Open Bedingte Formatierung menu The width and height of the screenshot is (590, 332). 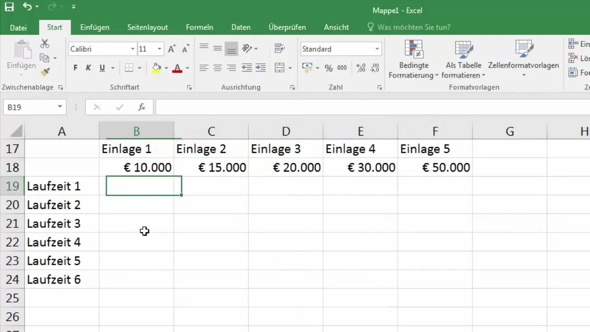pyautogui.click(x=413, y=59)
